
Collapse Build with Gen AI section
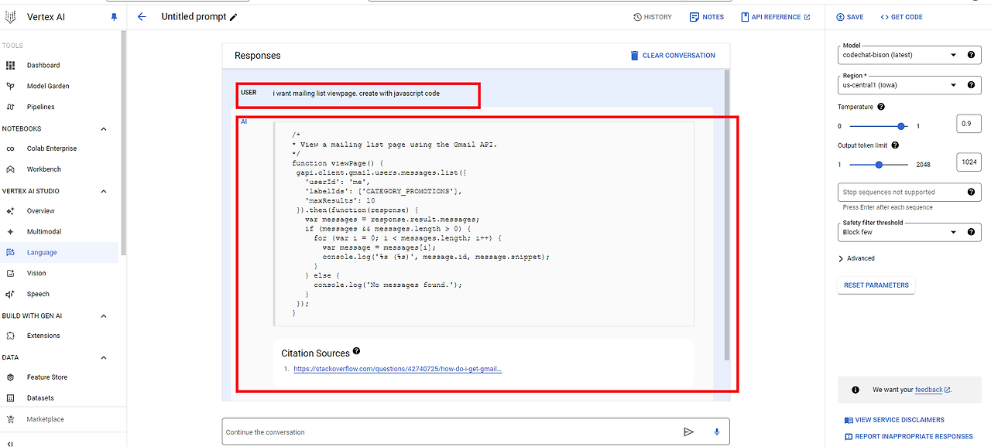point(104,316)
